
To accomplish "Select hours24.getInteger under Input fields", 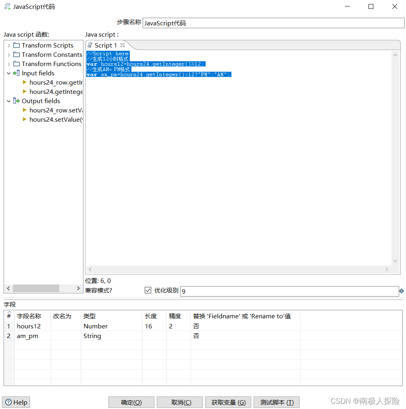I will click(x=56, y=92).
